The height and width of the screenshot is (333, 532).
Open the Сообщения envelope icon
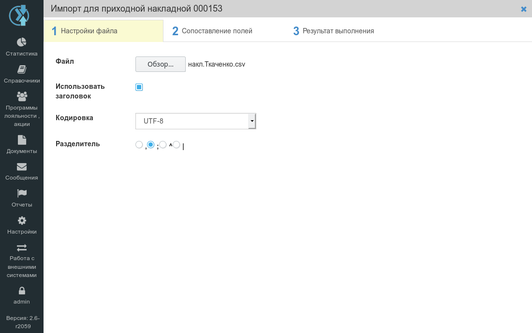(x=22, y=167)
